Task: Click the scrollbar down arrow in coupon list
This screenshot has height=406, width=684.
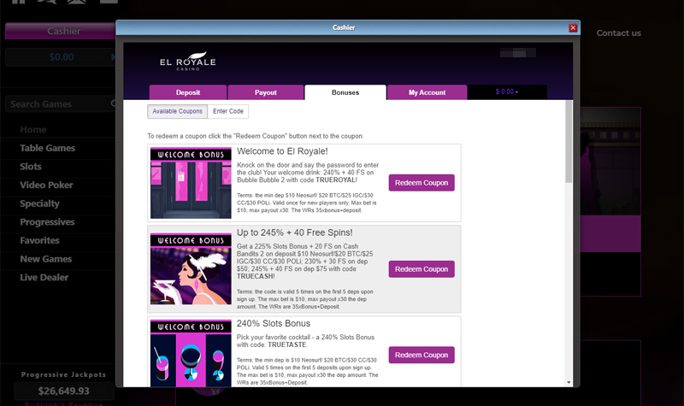Action: [569, 382]
